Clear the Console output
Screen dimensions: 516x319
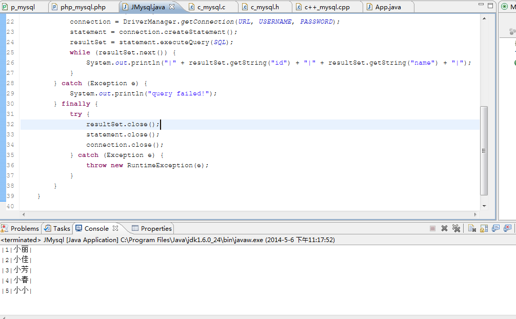pyautogui.click(x=472, y=229)
